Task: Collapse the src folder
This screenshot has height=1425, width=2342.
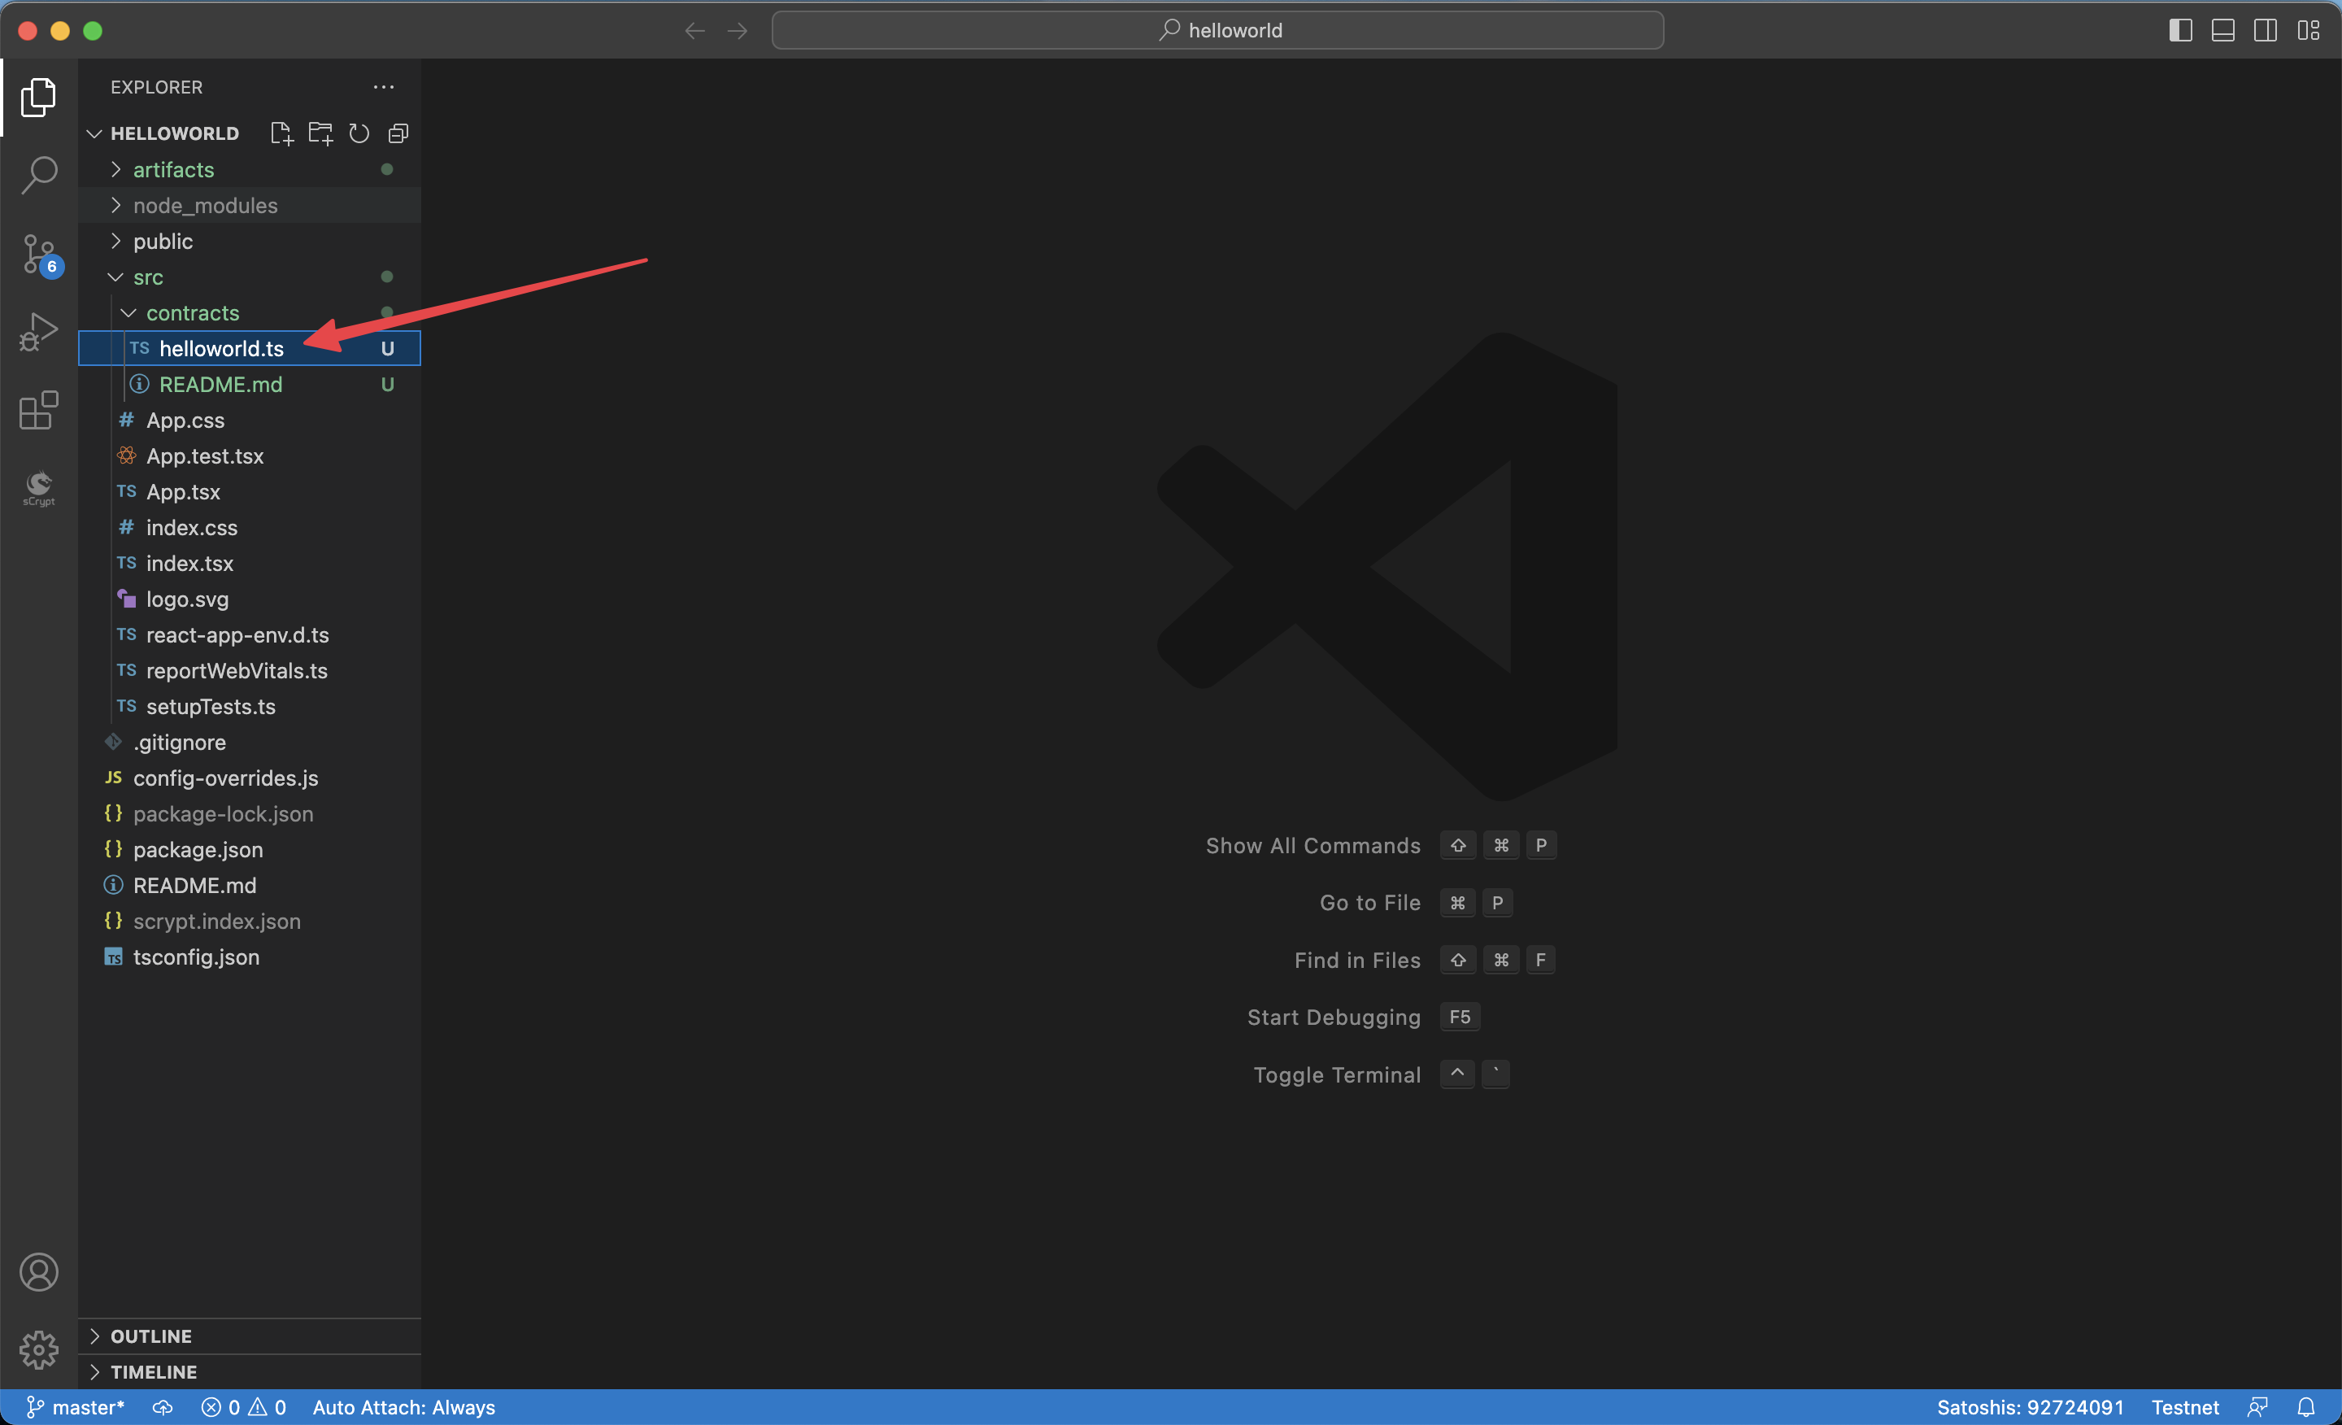Action: click(148, 277)
